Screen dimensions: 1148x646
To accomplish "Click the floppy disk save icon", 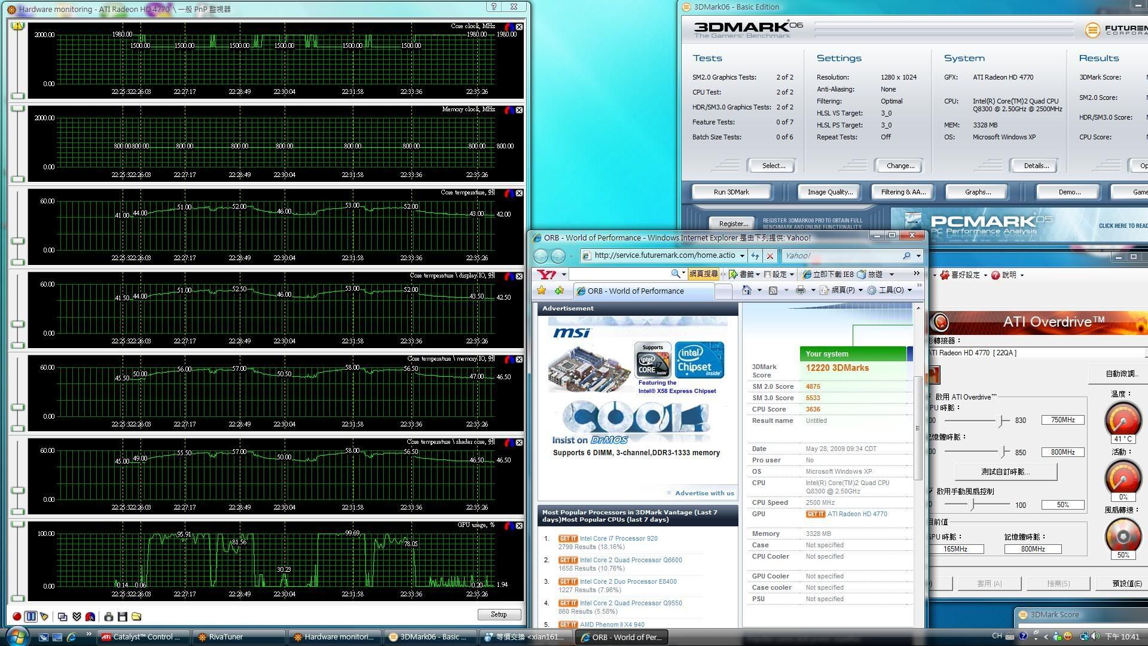I will tap(123, 616).
